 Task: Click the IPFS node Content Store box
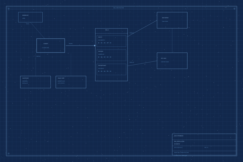(x=172, y=61)
